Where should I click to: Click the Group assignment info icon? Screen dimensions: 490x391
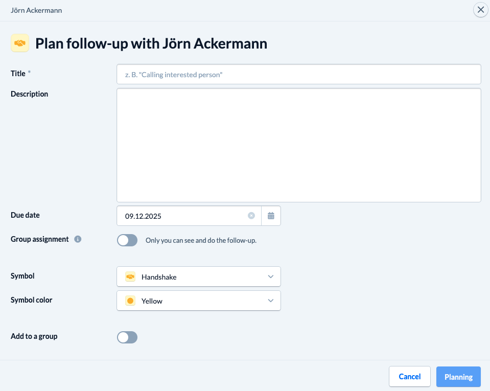(78, 239)
